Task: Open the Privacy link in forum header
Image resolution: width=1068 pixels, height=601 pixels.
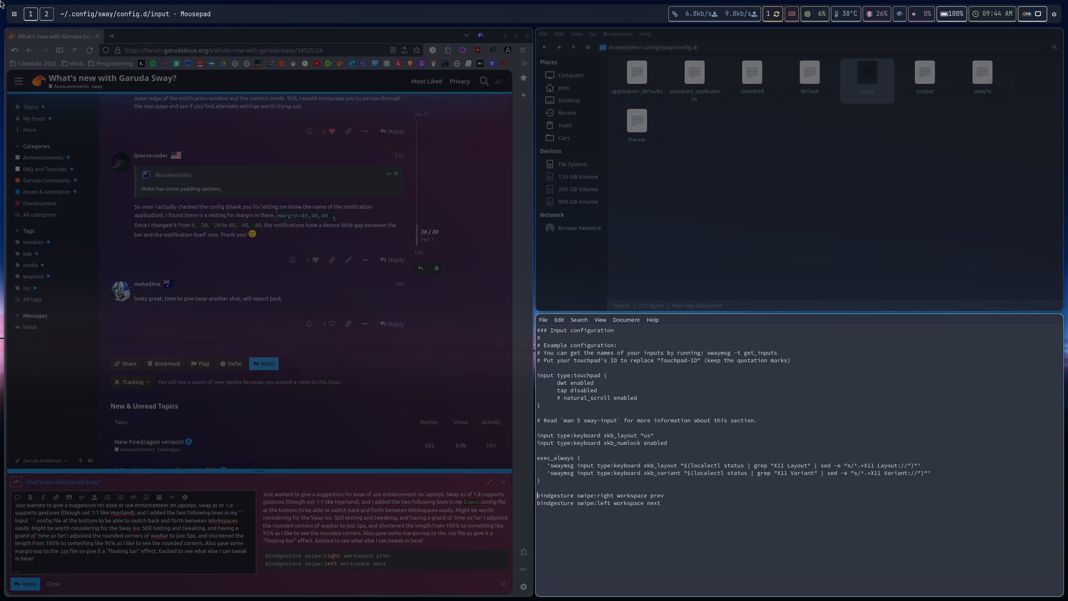Action: (459, 81)
